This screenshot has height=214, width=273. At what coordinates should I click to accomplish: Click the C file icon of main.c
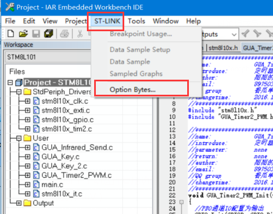pyautogui.click(x=36, y=184)
